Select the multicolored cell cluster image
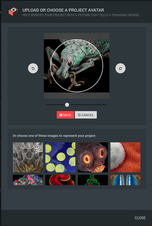The width and height of the screenshot is (152, 226). coord(28,180)
